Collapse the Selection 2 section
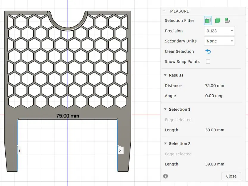The width and height of the screenshot is (248, 186). coord(166,144)
